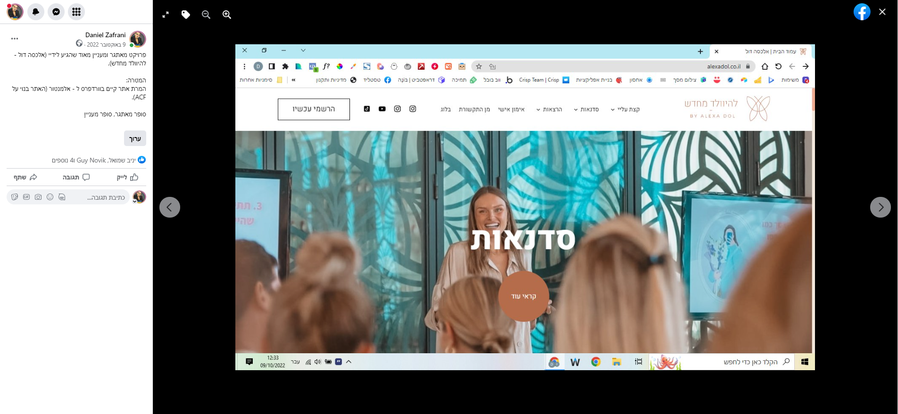Image resolution: width=898 pixels, height=414 pixels.
Task: Open the blue like reactions icon
Action: (x=142, y=160)
